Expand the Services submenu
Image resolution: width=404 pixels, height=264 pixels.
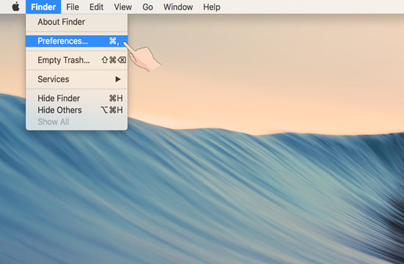pos(76,79)
